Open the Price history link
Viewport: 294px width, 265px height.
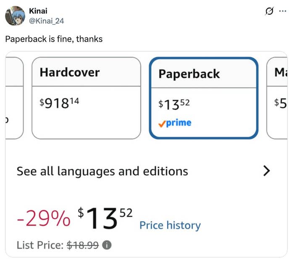[170, 225]
